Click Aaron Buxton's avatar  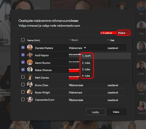click(30, 62)
